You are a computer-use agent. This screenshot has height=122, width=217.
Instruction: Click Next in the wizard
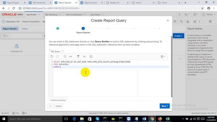[164, 106]
